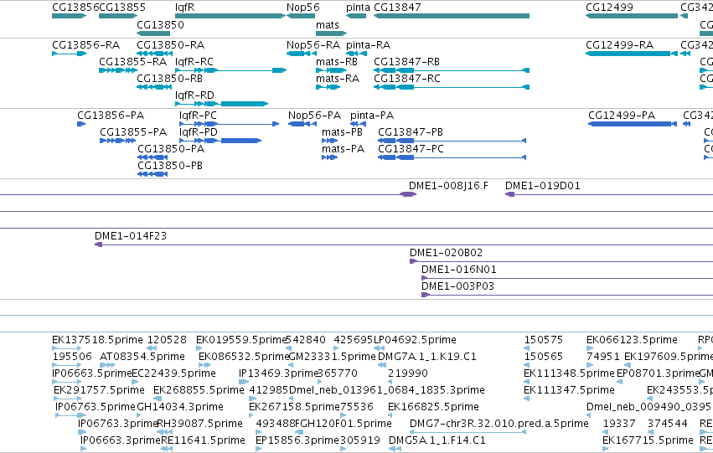This screenshot has height=453, width=713.
Task: Select protein pinta-PA
Action: click(x=359, y=124)
